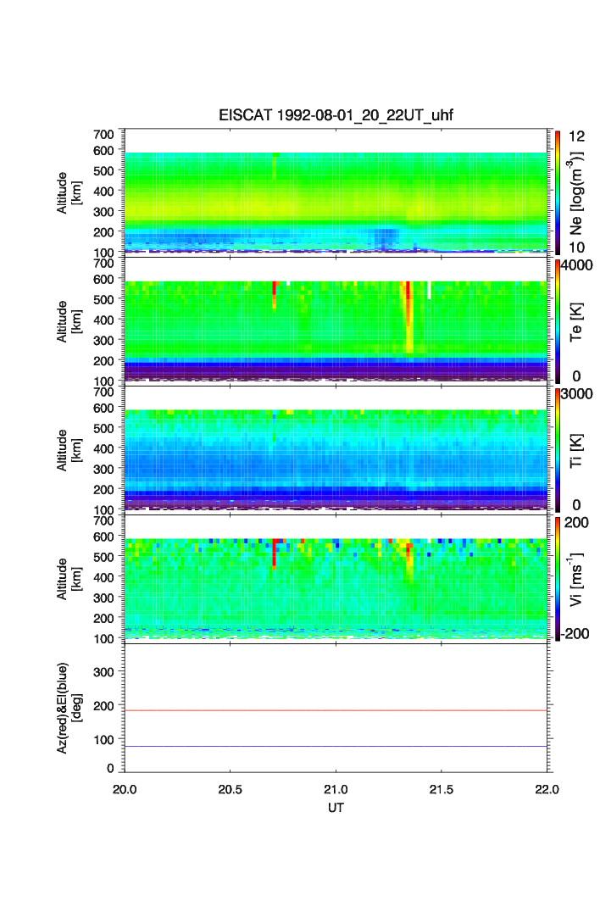Click the 300 tick on the Az/El axis
Image resolution: width=600 pixels, height=901 pixels.
coord(103,671)
